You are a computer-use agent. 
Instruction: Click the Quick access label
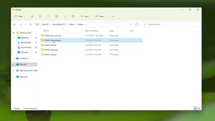point(25,33)
